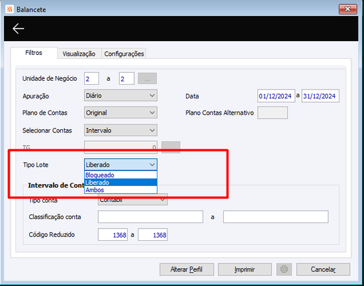The height and width of the screenshot is (286, 364).
Task: Click the Classificação conta label
Action: [55, 217]
